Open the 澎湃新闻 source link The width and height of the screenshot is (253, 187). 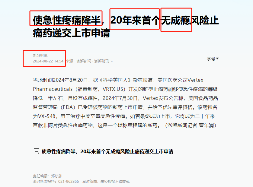pyautogui.click(x=84, y=61)
